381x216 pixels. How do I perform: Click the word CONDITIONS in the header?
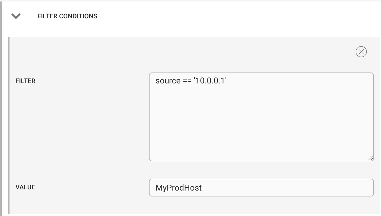[x=78, y=16]
